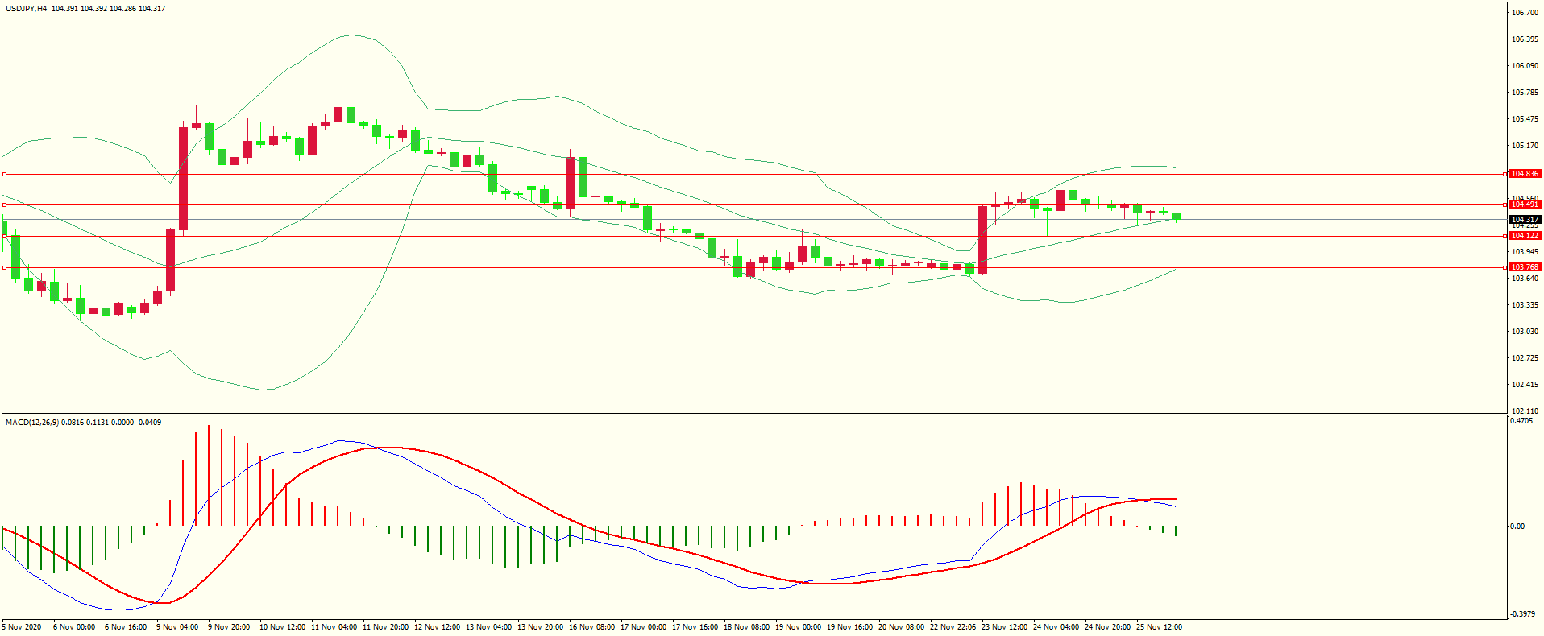Screen dimensions: 1544x636
Task: Click the 18 Nov 08:00 time label
Action: coord(746,627)
